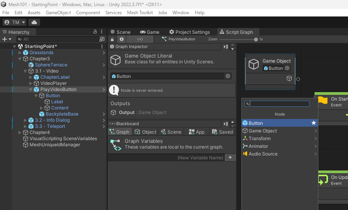
Task: Open object picker for Button in Graph Inspector
Action: click(228, 76)
